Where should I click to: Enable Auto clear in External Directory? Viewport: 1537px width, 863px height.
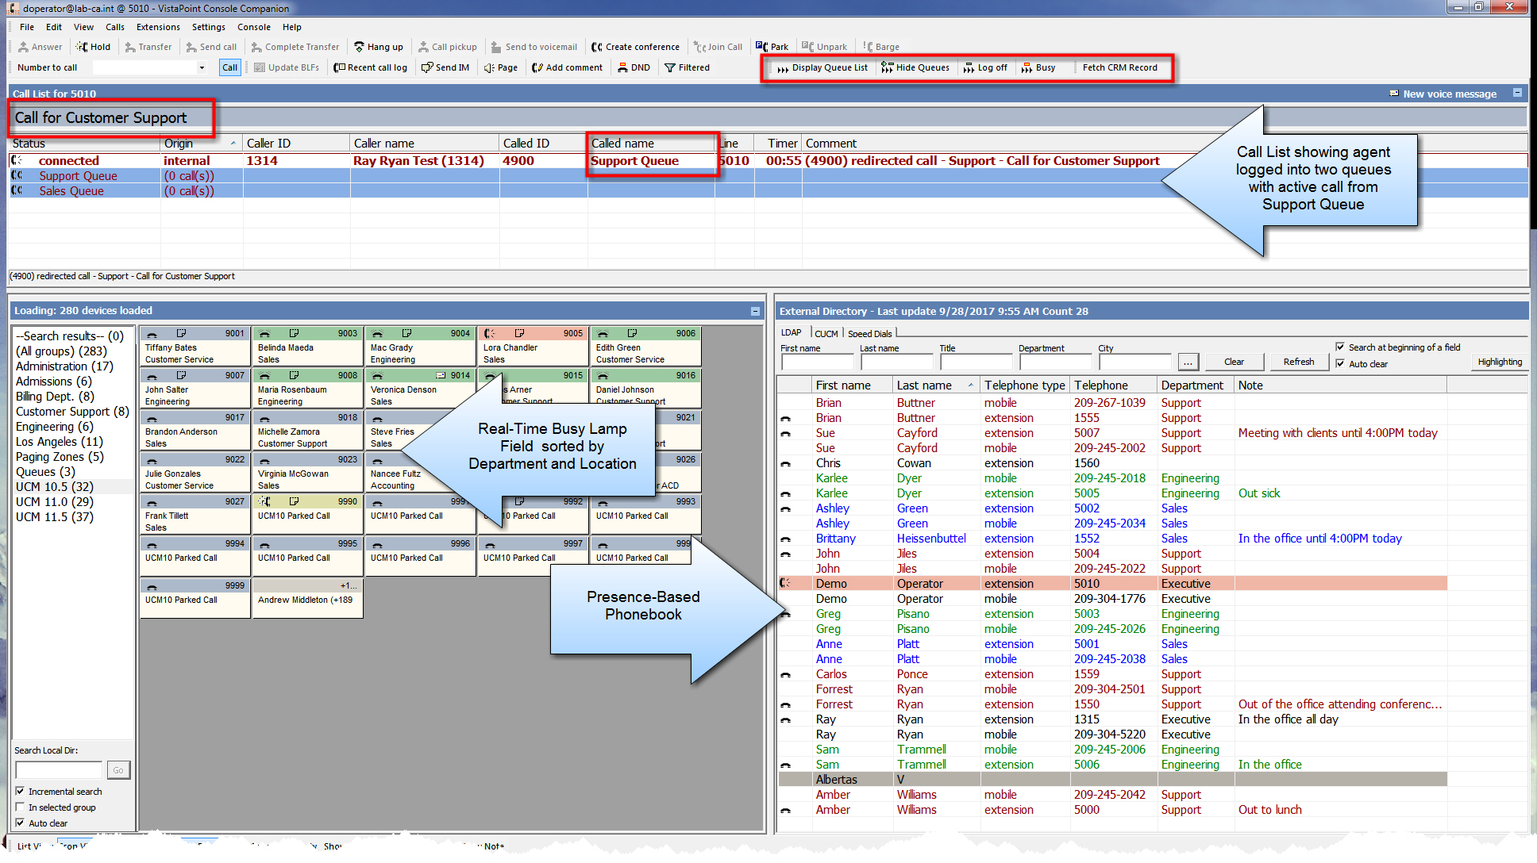(1340, 363)
